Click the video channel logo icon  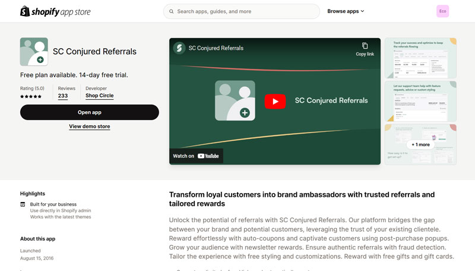tap(179, 48)
